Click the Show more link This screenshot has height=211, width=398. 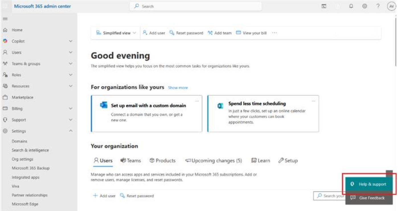tap(178, 88)
